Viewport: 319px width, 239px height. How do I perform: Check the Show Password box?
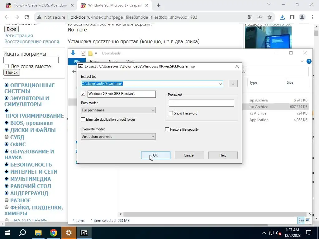[171, 113]
